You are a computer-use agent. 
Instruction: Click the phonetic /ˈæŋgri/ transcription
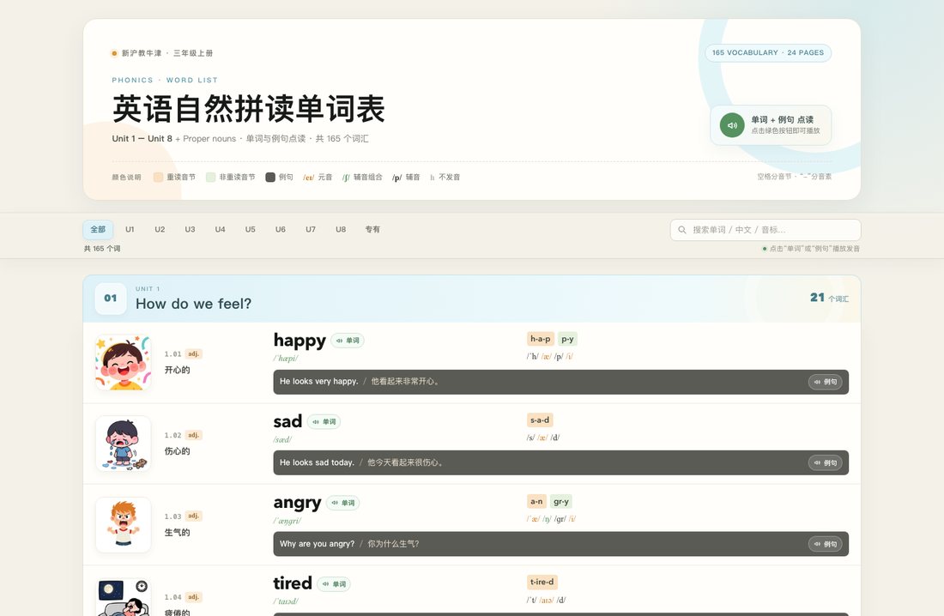click(x=287, y=521)
